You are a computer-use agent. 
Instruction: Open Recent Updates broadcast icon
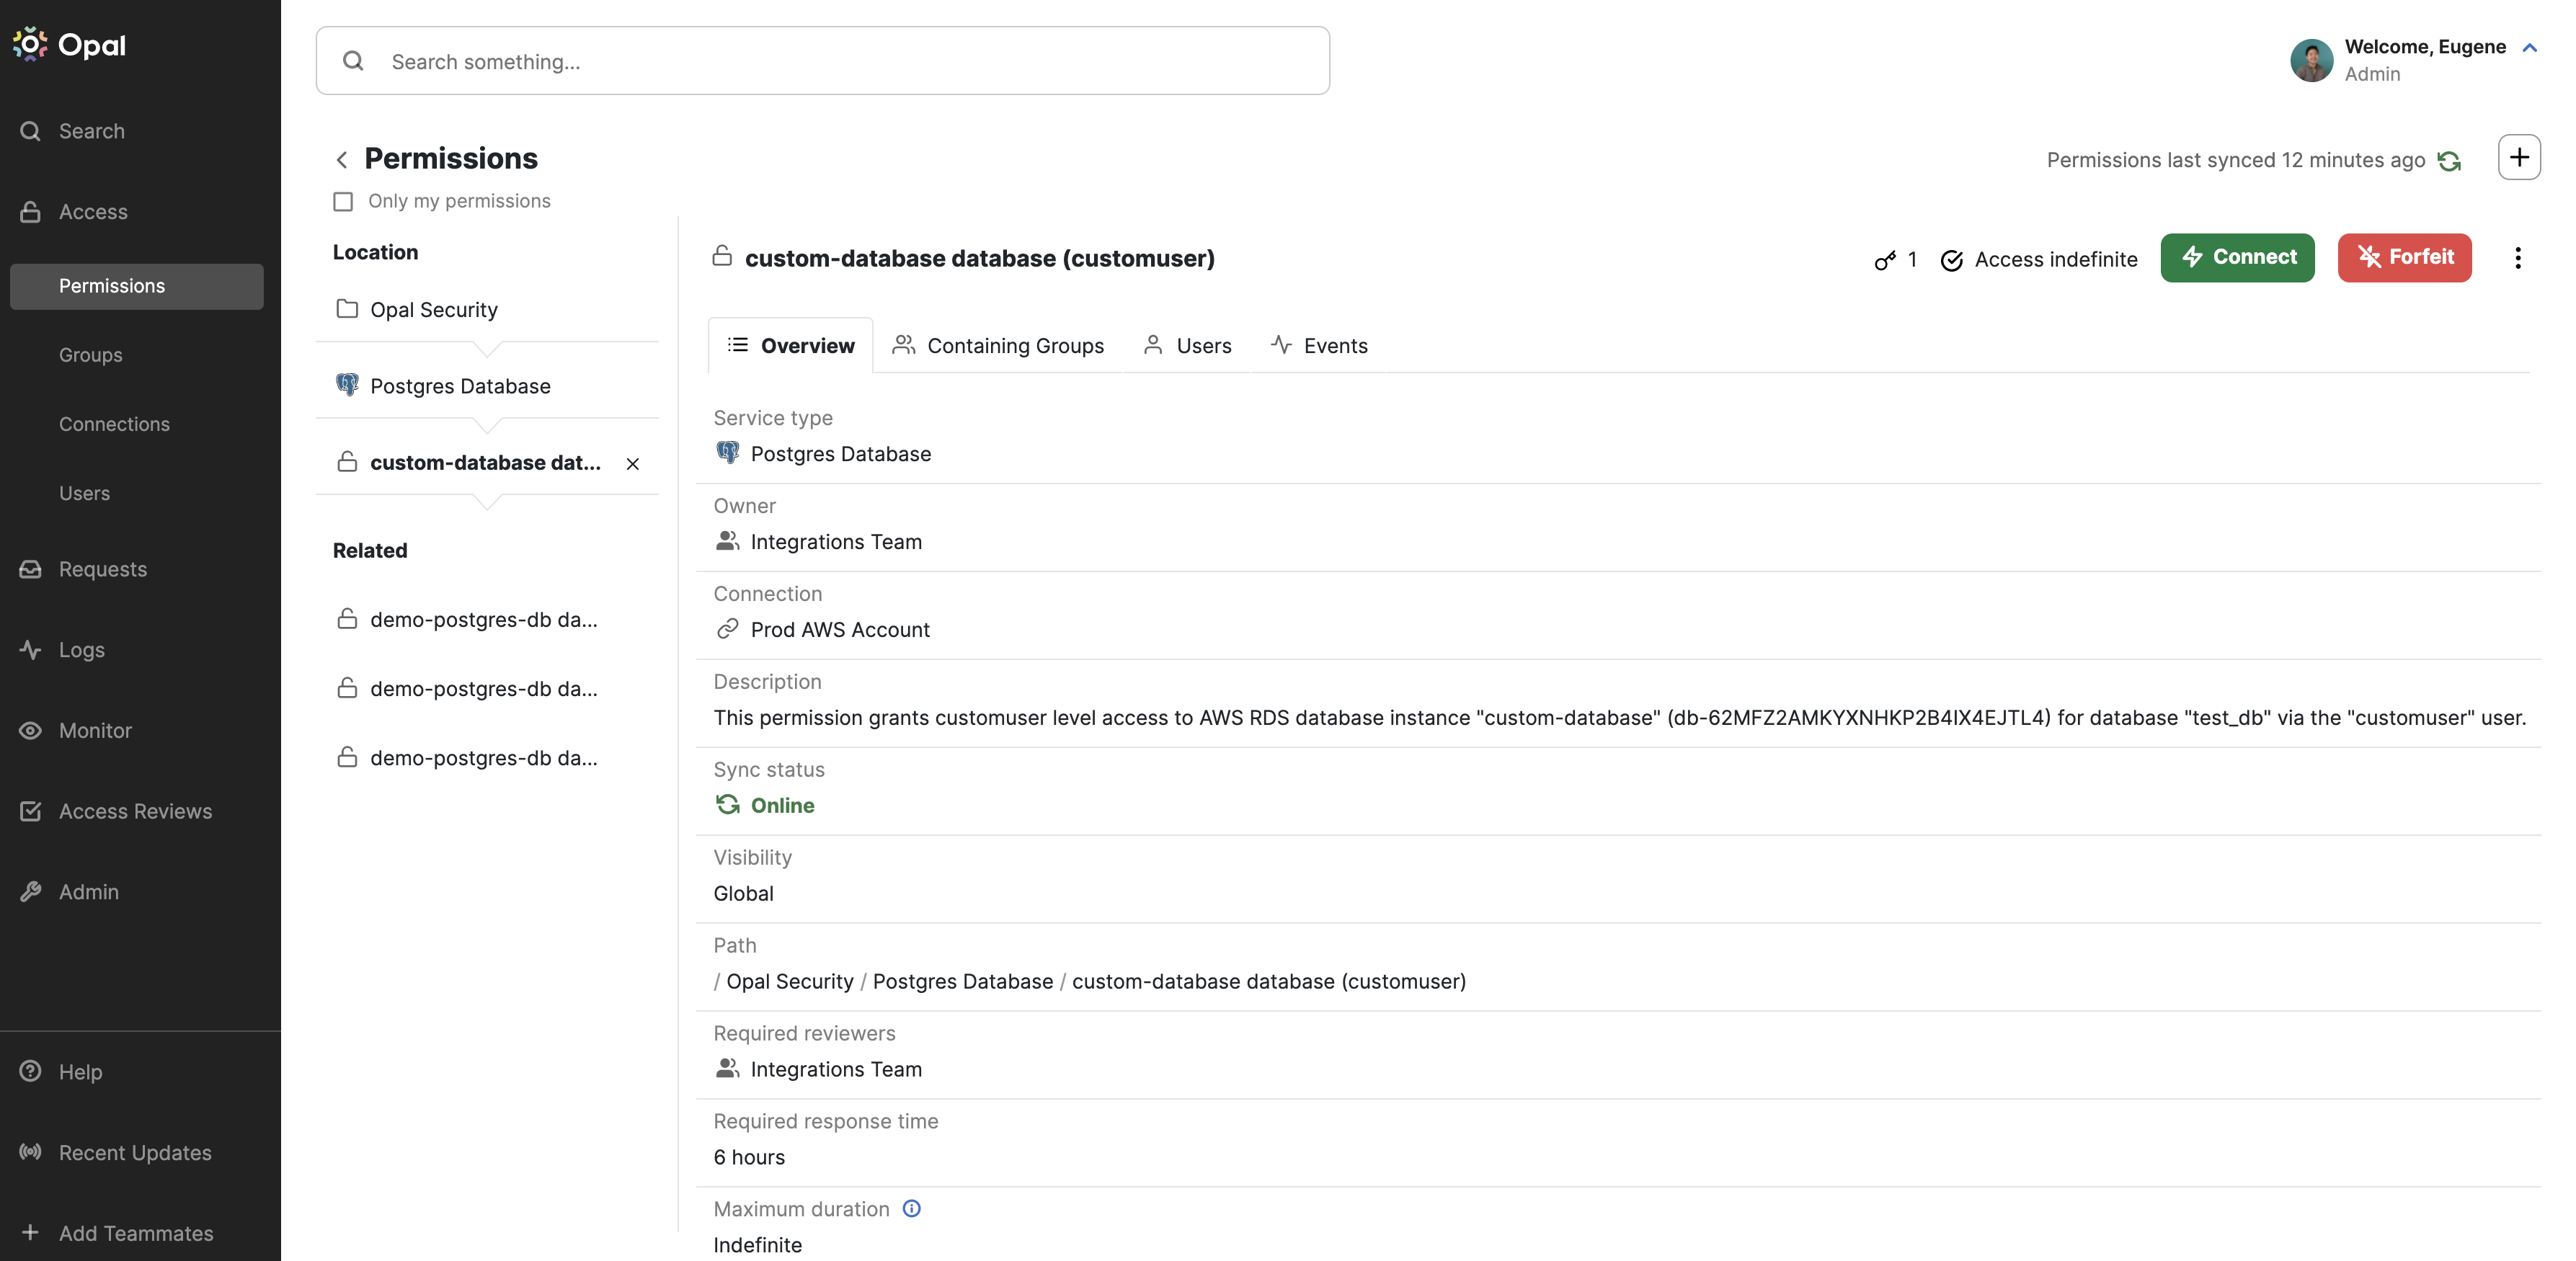click(30, 1152)
